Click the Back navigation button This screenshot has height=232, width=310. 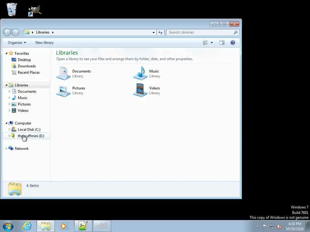click(7, 32)
